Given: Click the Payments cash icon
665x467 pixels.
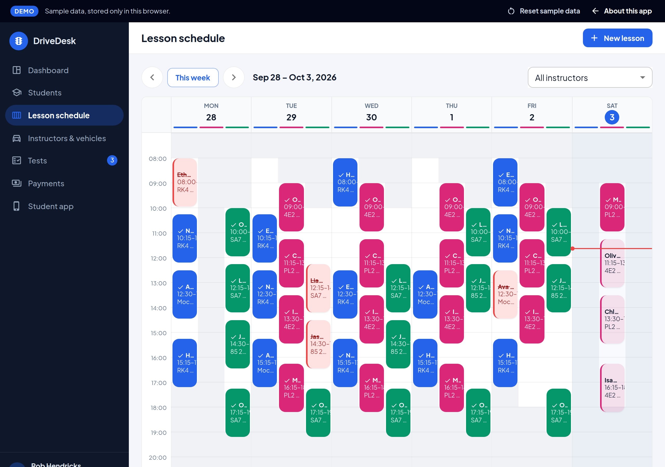Looking at the screenshot, I should [17, 183].
